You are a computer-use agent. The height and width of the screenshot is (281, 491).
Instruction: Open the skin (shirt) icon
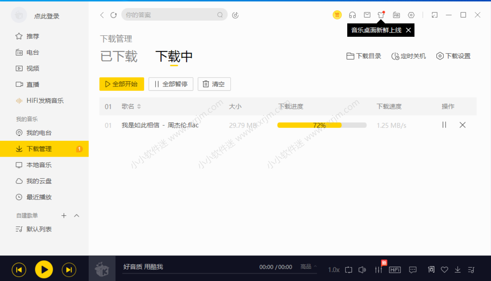(381, 15)
